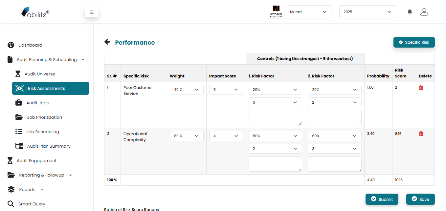Viewport: 446px width, 211px height.
Task: Click the back arrow beside Performance
Action: [107, 42]
